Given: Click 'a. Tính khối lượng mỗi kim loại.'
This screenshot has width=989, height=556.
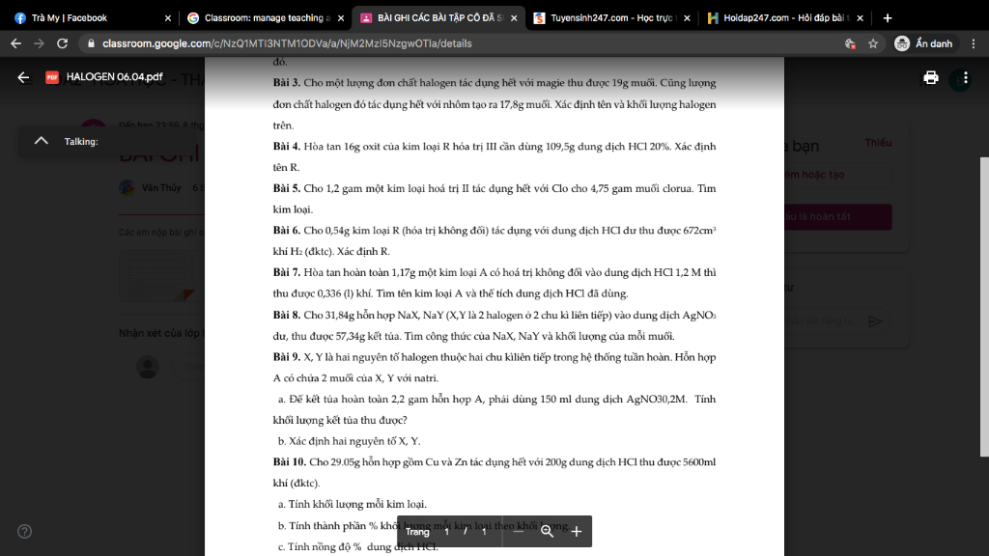Looking at the screenshot, I should point(352,504).
